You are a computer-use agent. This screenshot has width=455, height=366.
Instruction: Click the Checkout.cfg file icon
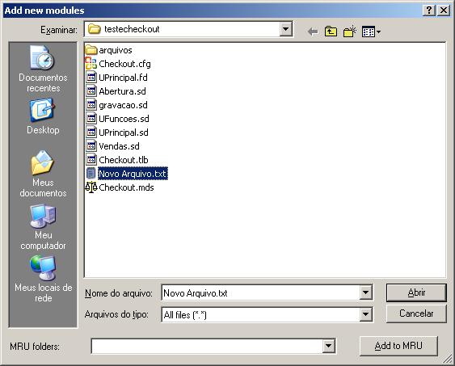[91, 64]
